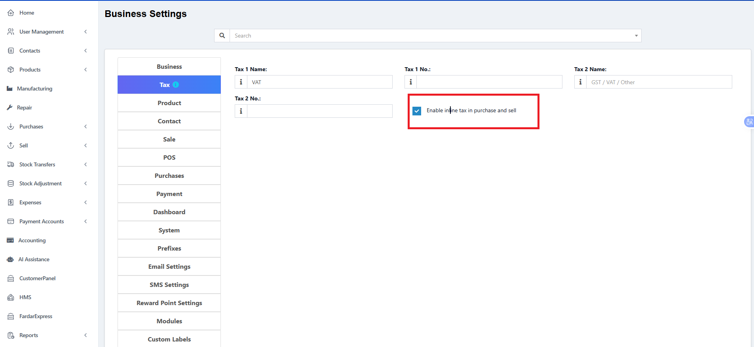Click the translate floating icon at right edge
Screen dimensions: 754x347
(x=749, y=122)
